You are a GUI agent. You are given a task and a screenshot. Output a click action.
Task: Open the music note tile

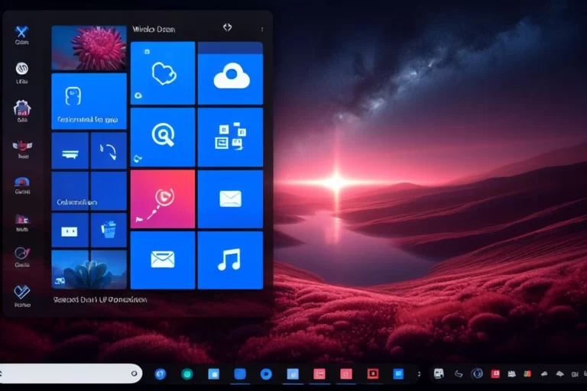[230, 260]
